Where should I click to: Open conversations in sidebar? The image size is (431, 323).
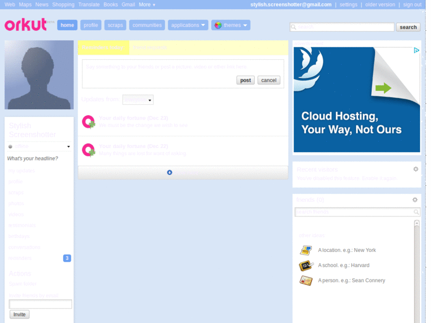tap(24, 247)
